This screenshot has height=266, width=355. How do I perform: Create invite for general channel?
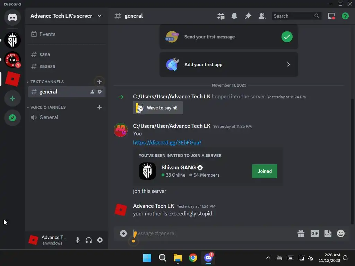click(x=93, y=91)
